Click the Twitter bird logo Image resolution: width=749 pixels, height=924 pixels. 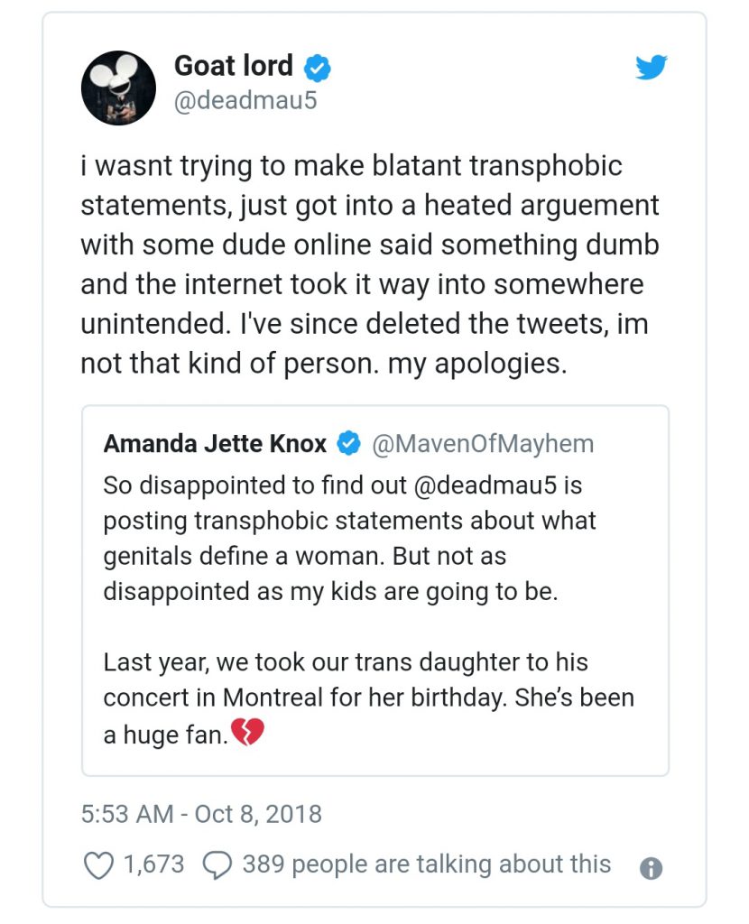tap(652, 67)
